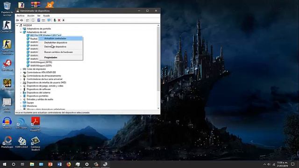Click the disable device down-arrow toolbar icon
Image resolution: width=299 pixels, height=168 pixels.
[64, 20]
